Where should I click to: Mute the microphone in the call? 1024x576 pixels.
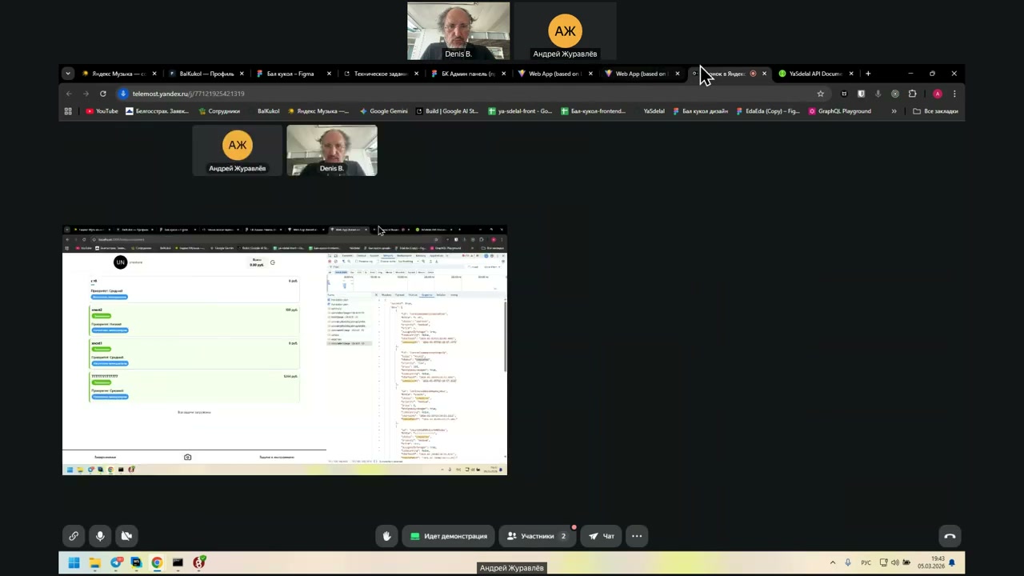[x=100, y=536]
